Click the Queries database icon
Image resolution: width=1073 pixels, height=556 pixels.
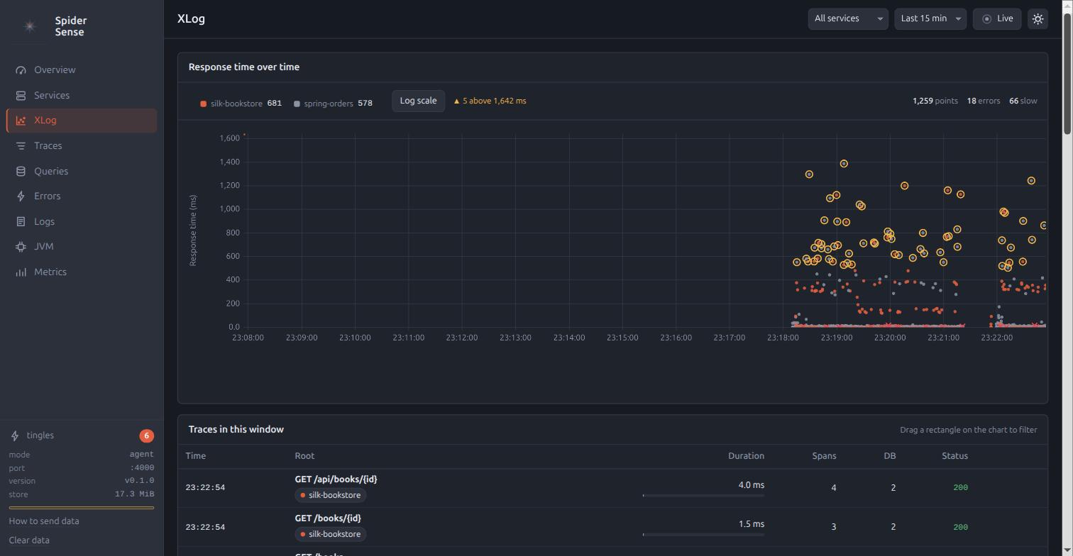pyautogui.click(x=21, y=171)
